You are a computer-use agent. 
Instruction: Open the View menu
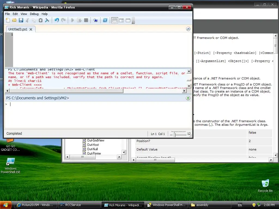click(24, 14)
